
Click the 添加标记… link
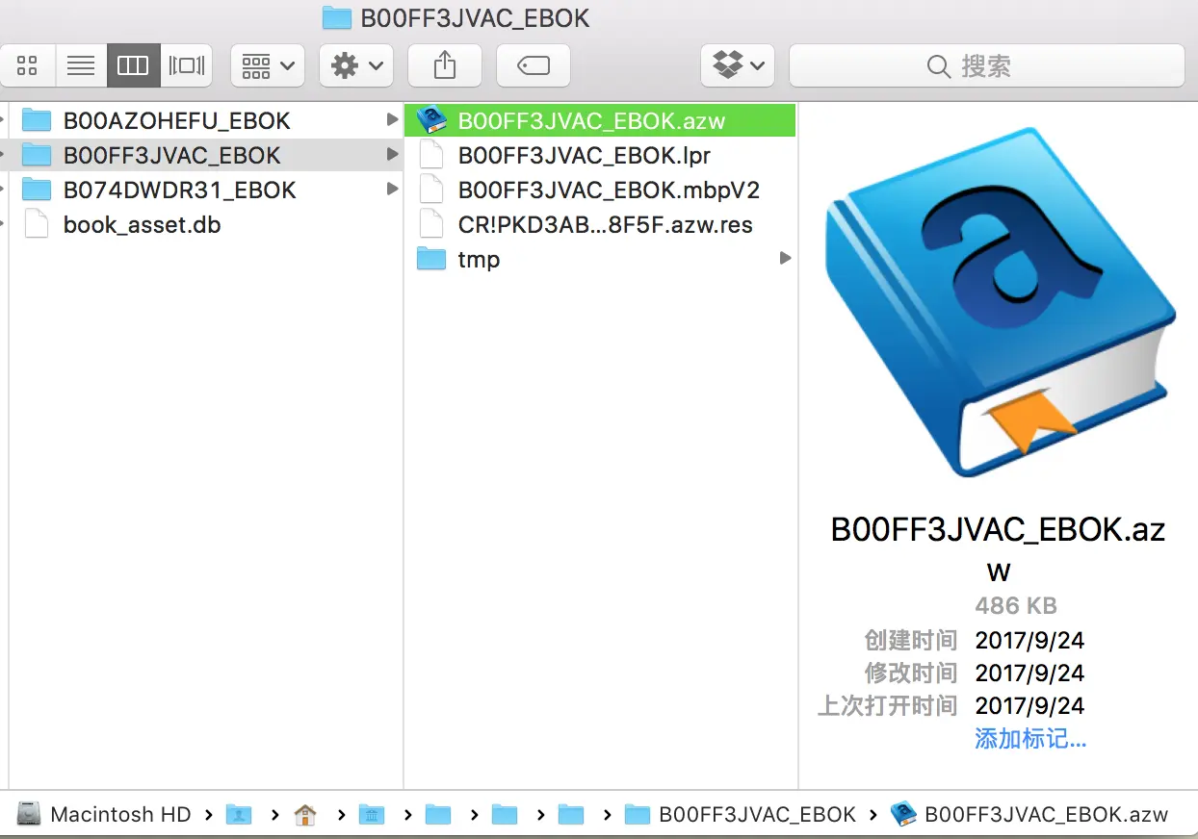[x=1030, y=739]
